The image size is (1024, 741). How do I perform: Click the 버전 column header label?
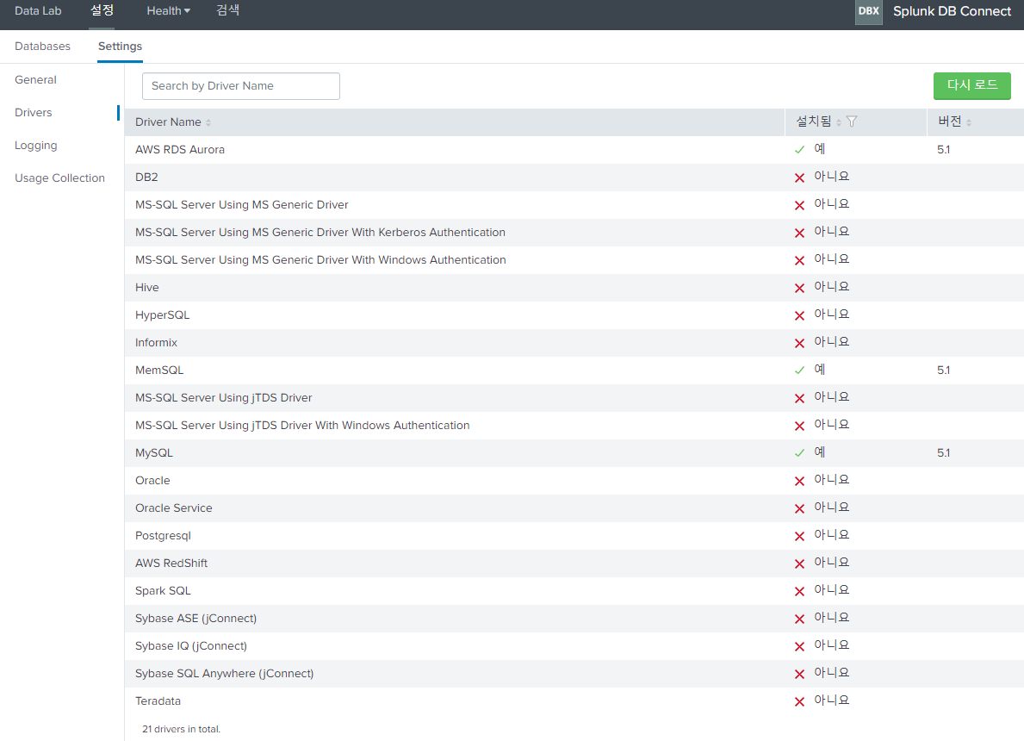pyautogui.click(x=950, y=121)
